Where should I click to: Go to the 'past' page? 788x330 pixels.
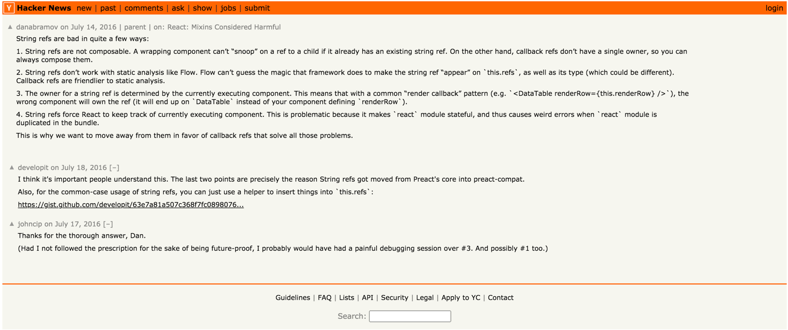[108, 8]
